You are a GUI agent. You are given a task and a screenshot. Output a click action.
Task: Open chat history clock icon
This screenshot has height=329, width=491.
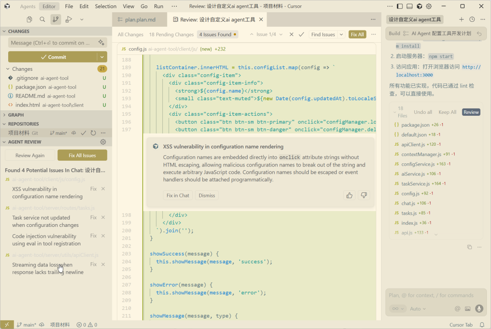click(x=472, y=20)
